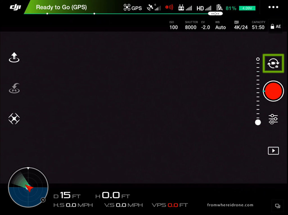The width and height of the screenshot is (288, 215).
Task: Tap the 81% battery level
Action: click(x=231, y=8)
